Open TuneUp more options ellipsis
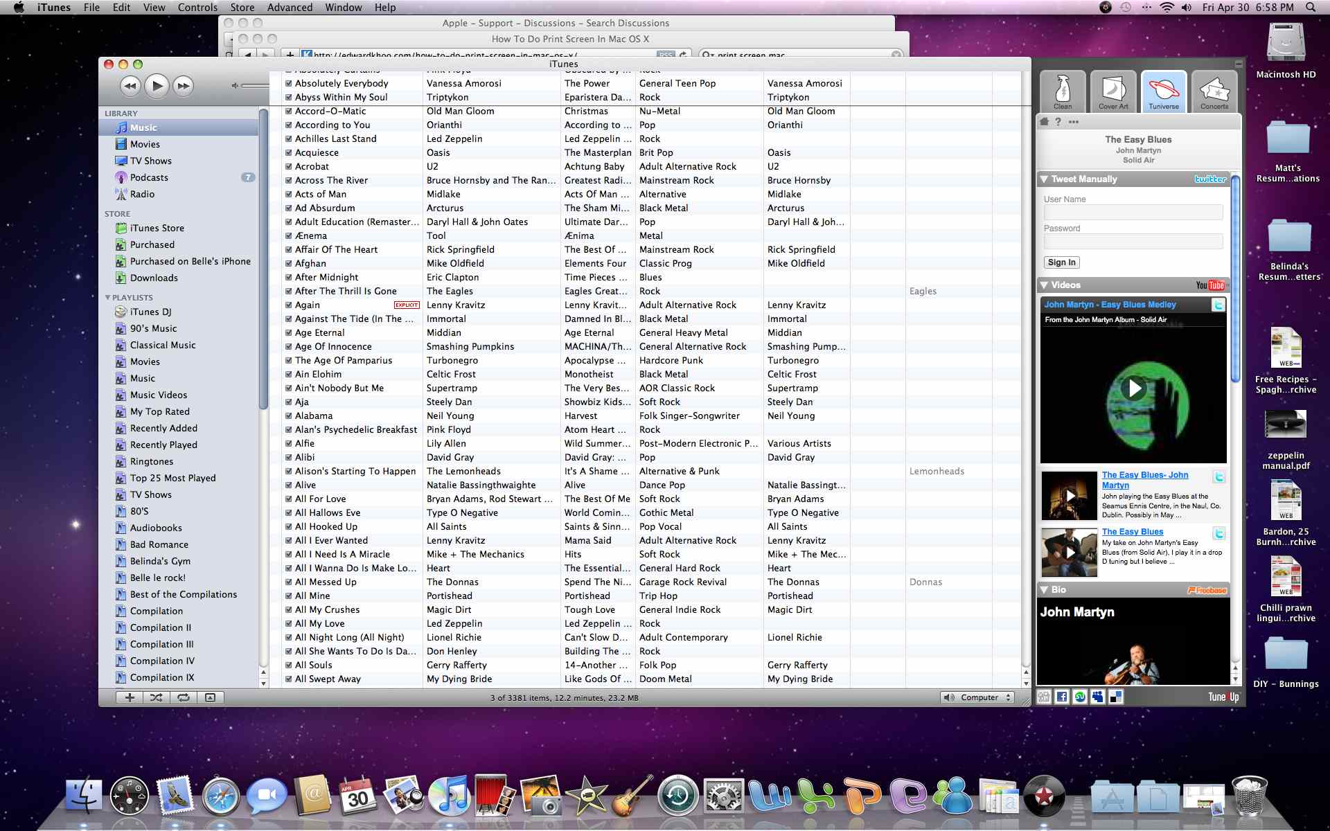 coord(1074,122)
